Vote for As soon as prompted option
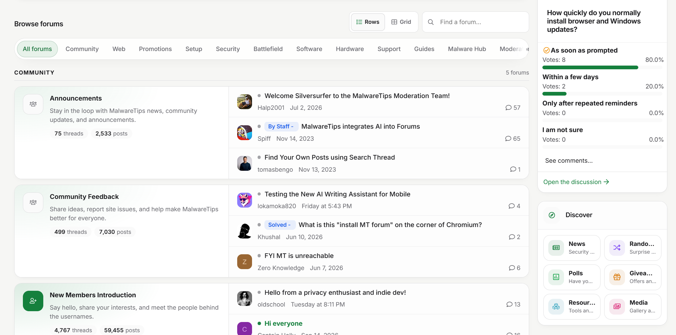 584,50
